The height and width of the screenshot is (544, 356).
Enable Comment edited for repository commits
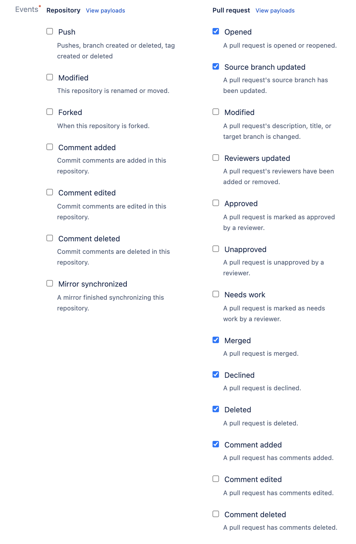[49, 192]
